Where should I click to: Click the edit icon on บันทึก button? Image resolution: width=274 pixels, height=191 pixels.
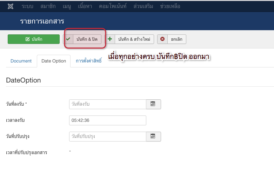coord(28,39)
